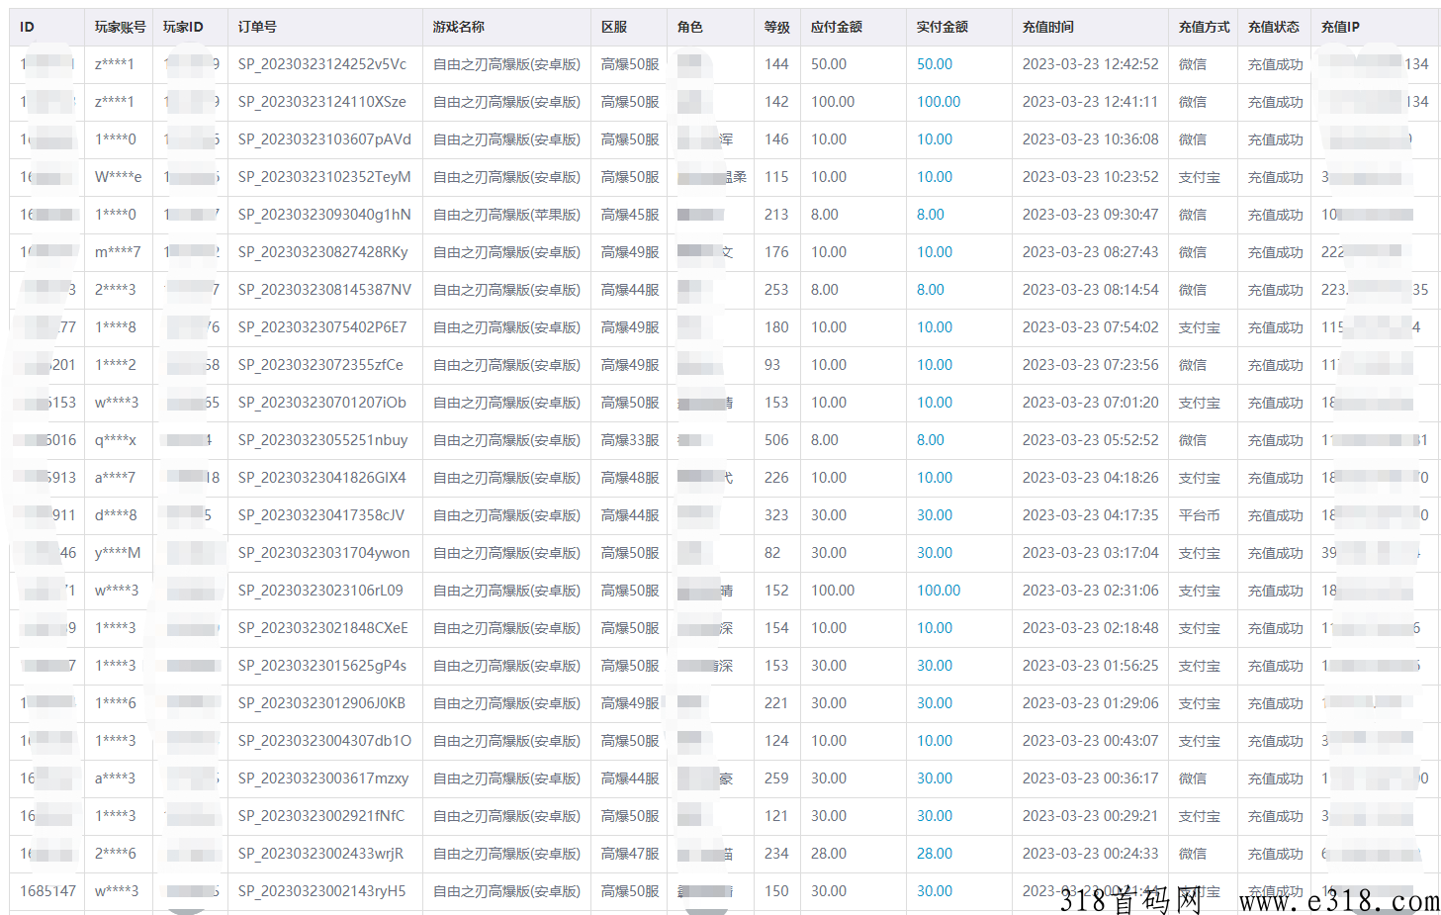Click the 等级 column header

click(x=777, y=27)
